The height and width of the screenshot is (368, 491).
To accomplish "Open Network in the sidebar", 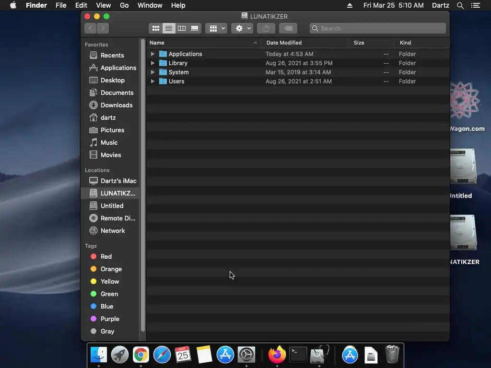I will [x=111, y=231].
